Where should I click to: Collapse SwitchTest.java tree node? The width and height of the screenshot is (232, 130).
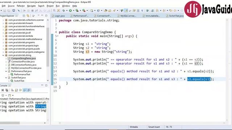pos(6,78)
